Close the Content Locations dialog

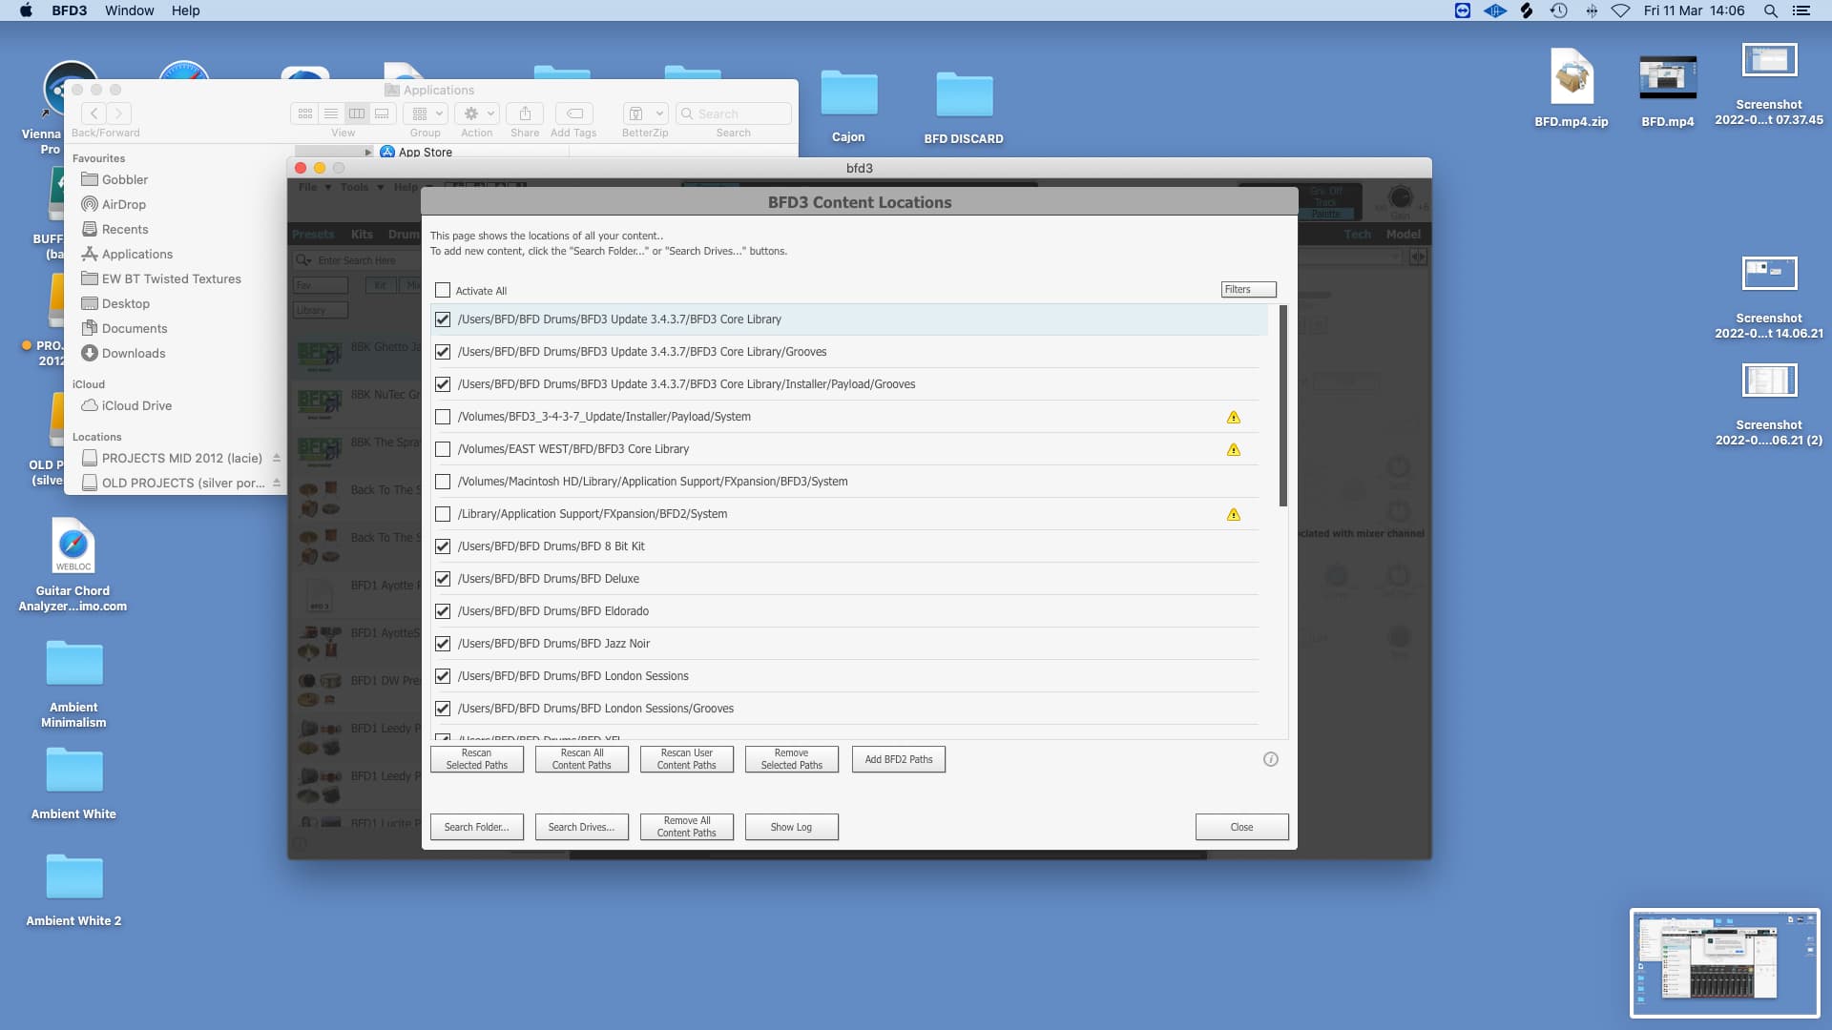click(x=1241, y=827)
